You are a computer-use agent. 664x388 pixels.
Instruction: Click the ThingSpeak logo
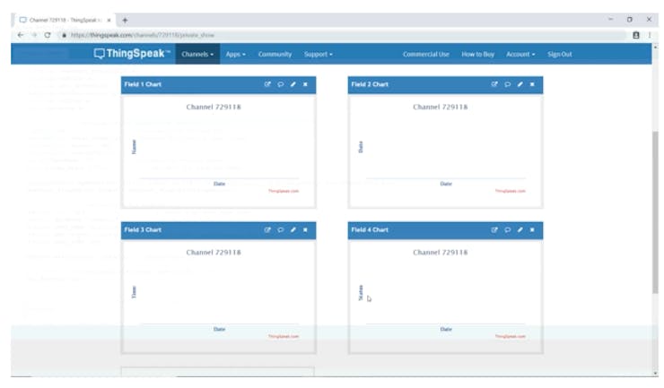coord(132,53)
